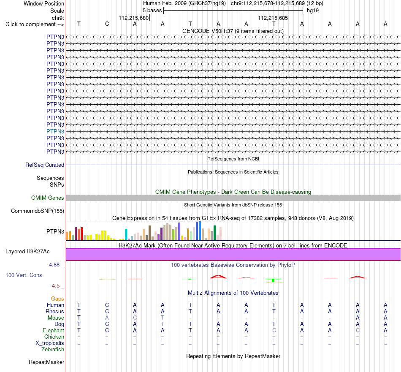Click the 'chr9:' base position label

(x=58, y=18)
